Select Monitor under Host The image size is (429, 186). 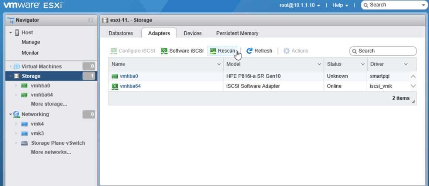pos(30,53)
